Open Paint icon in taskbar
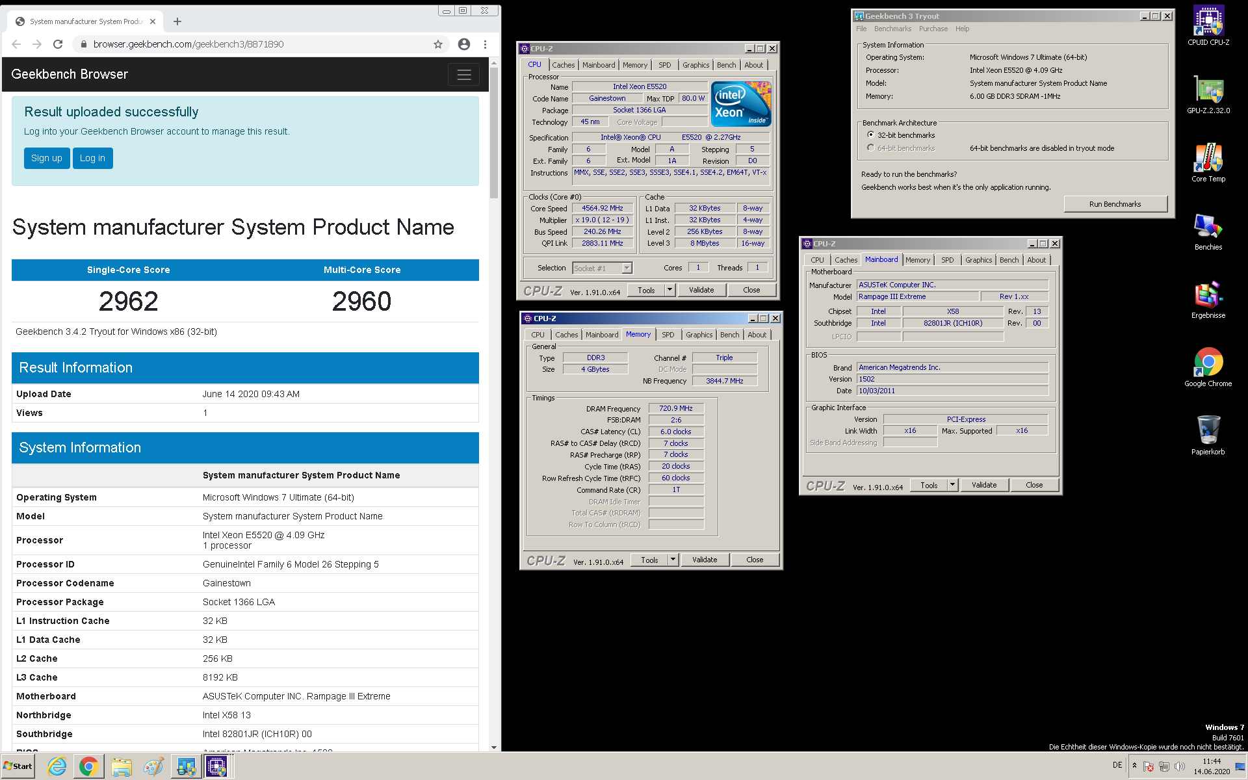This screenshot has width=1248, height=780. point(153,766)
